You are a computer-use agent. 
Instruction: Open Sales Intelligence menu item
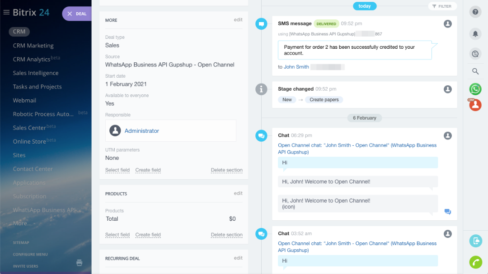[36, 73]
